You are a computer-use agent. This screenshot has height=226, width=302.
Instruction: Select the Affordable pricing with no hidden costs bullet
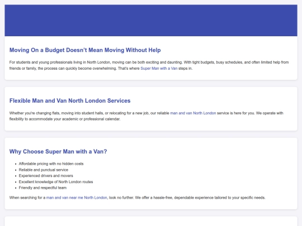click(x=51, y=164)
